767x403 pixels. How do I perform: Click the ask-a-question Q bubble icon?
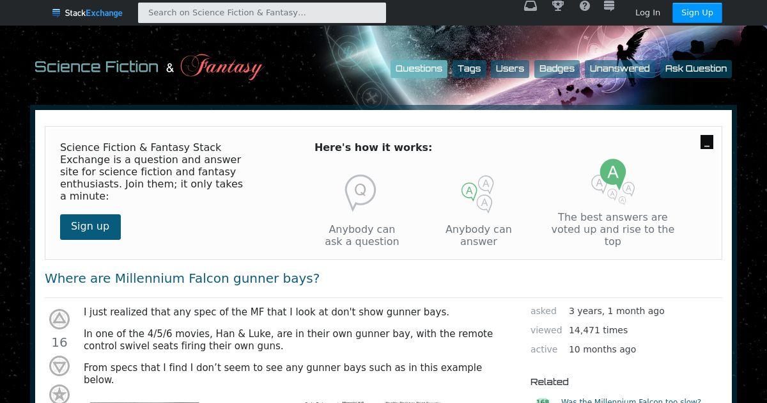(x=360, y=192)
